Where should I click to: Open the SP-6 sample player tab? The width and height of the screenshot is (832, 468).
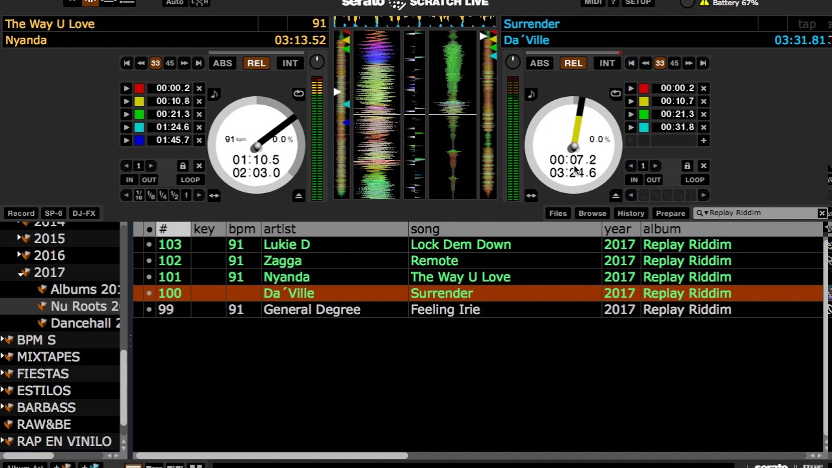53,213
